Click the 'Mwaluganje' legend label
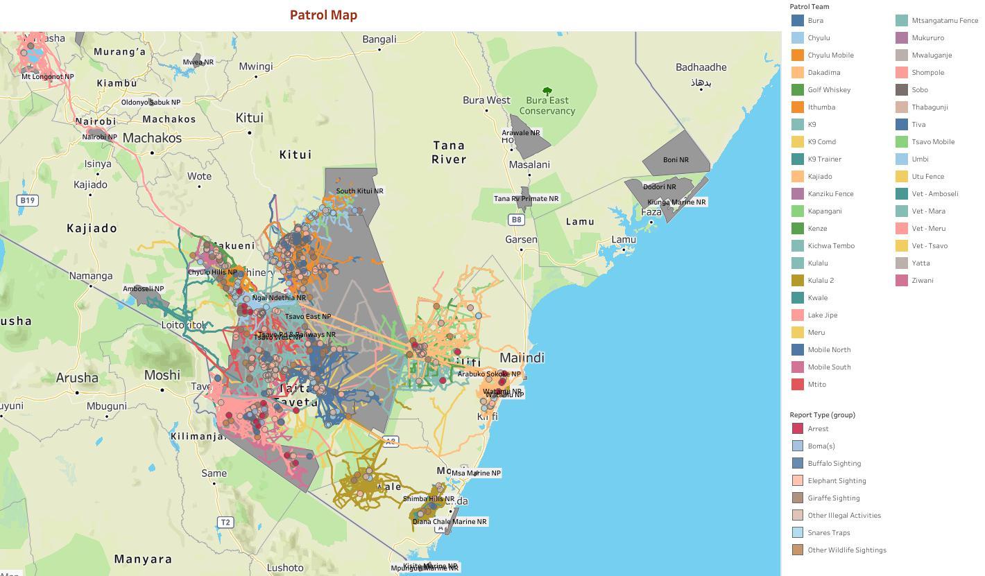Viewport: 985px width, 576px height. point(932,55)
